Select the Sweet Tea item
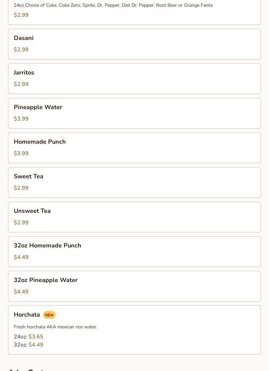Viewport: 269px width, 371px height. pyautogui.click(x=134, y=182)
